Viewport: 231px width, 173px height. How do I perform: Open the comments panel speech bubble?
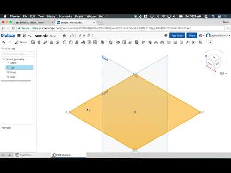point(166,36)
